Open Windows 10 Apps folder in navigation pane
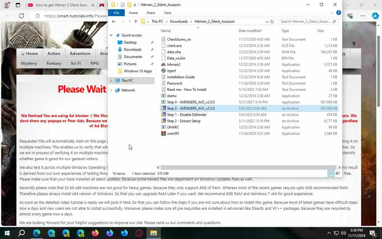 coord(138,71)
